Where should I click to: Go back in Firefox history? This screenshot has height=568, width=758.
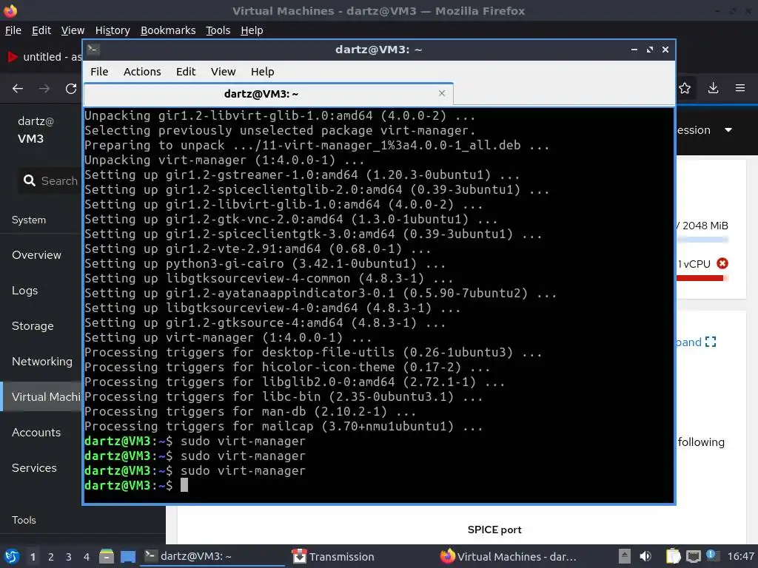click(18, 89)
